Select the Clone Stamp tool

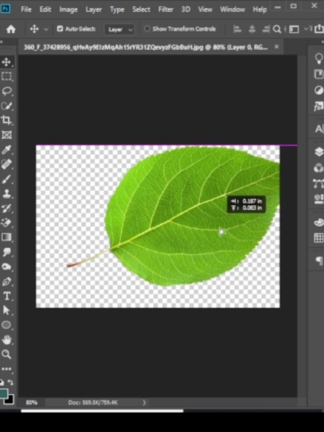[7, 194]
